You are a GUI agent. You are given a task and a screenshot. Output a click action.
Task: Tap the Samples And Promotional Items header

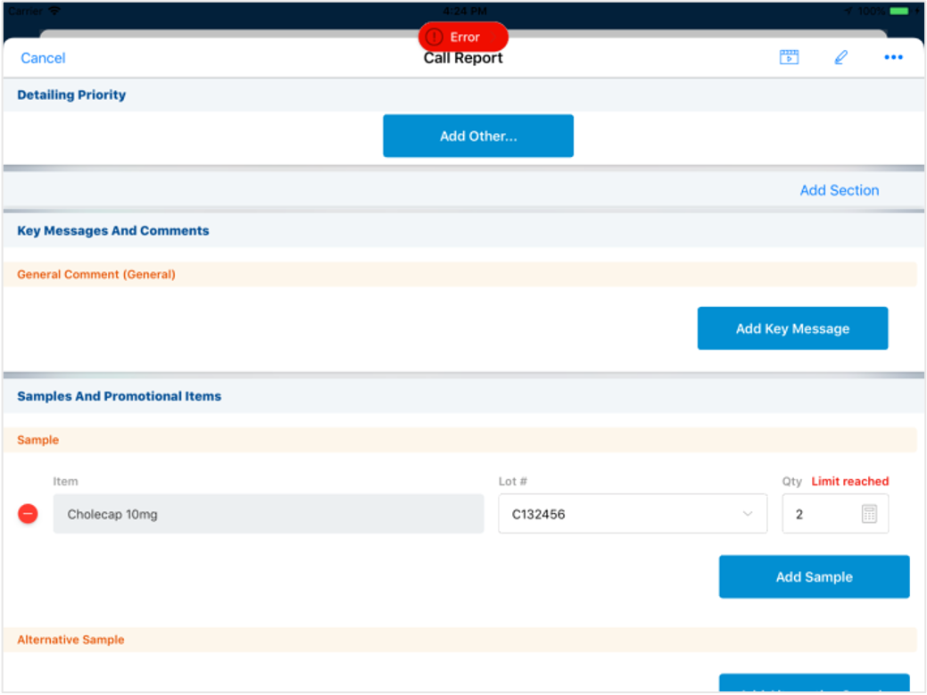(120, 396)
